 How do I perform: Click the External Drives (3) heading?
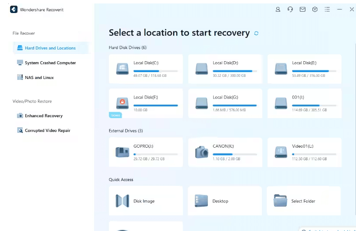126,131
